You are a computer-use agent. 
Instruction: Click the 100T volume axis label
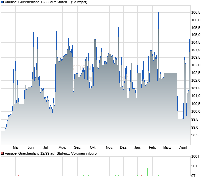(196, 157)
